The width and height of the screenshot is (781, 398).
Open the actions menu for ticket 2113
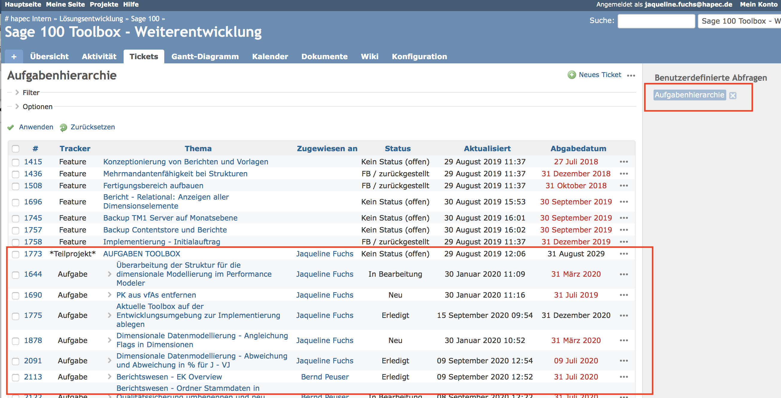pyautogui.click(x=624, y=377)
